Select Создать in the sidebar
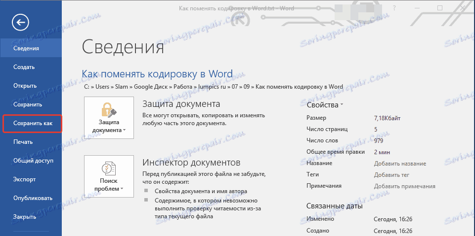475x236 pixels. coord(31,67)
